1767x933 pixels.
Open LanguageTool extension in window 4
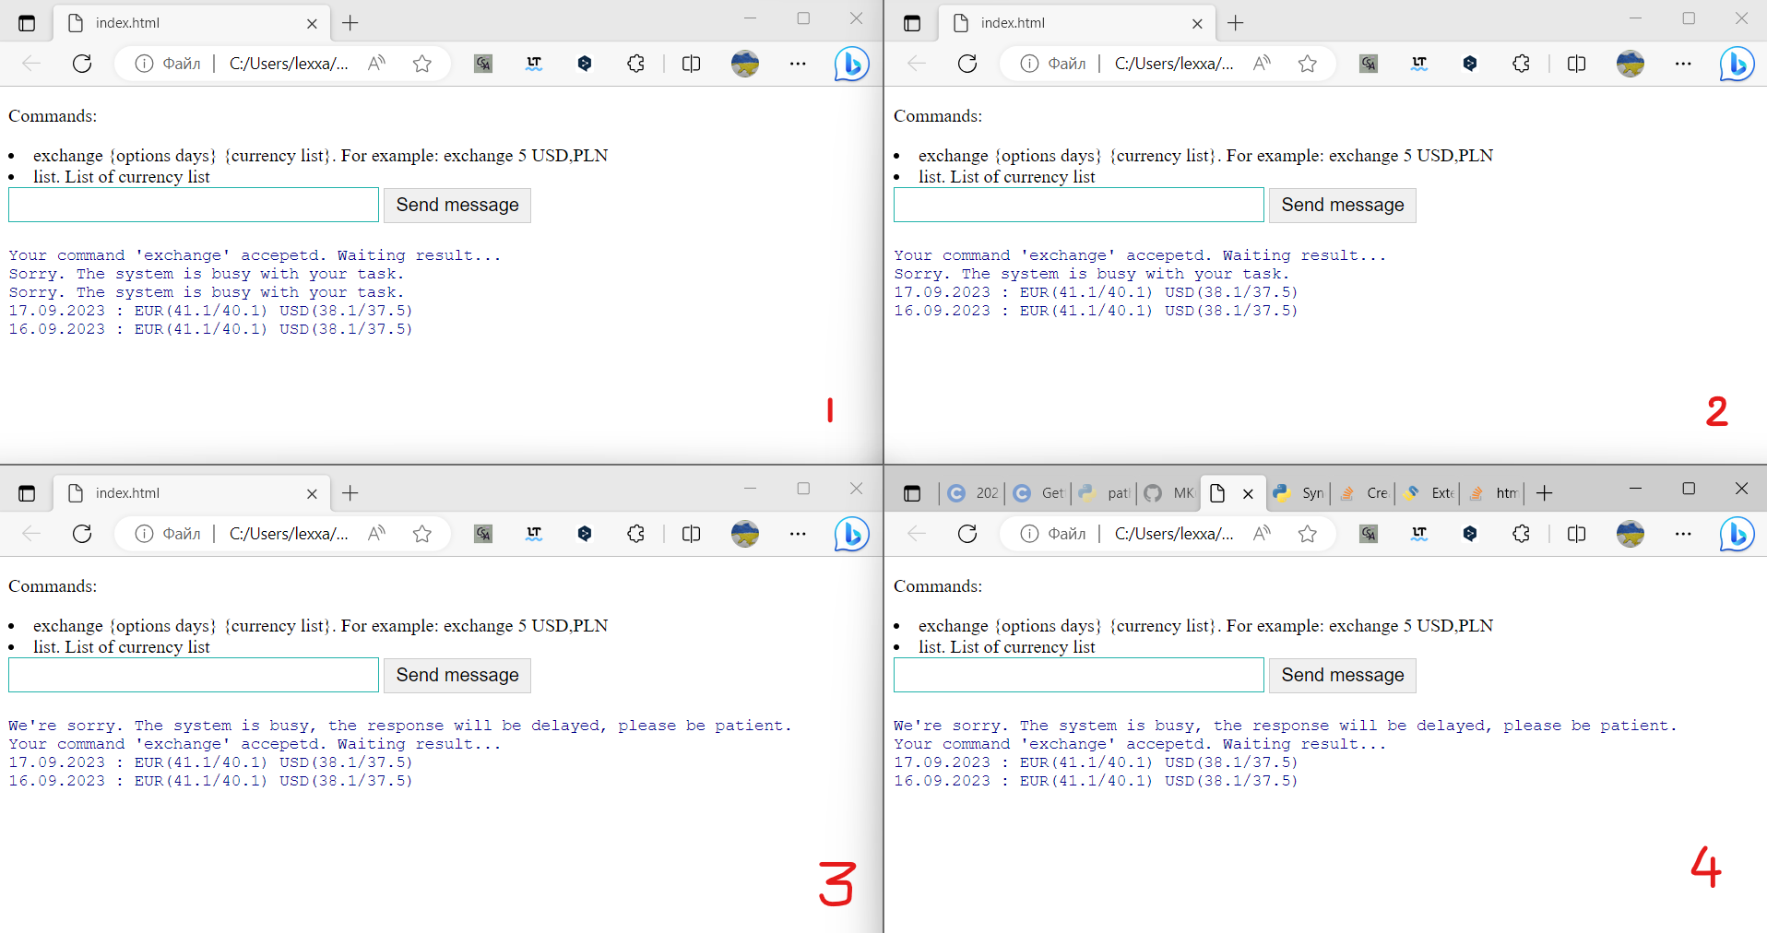1419,534
